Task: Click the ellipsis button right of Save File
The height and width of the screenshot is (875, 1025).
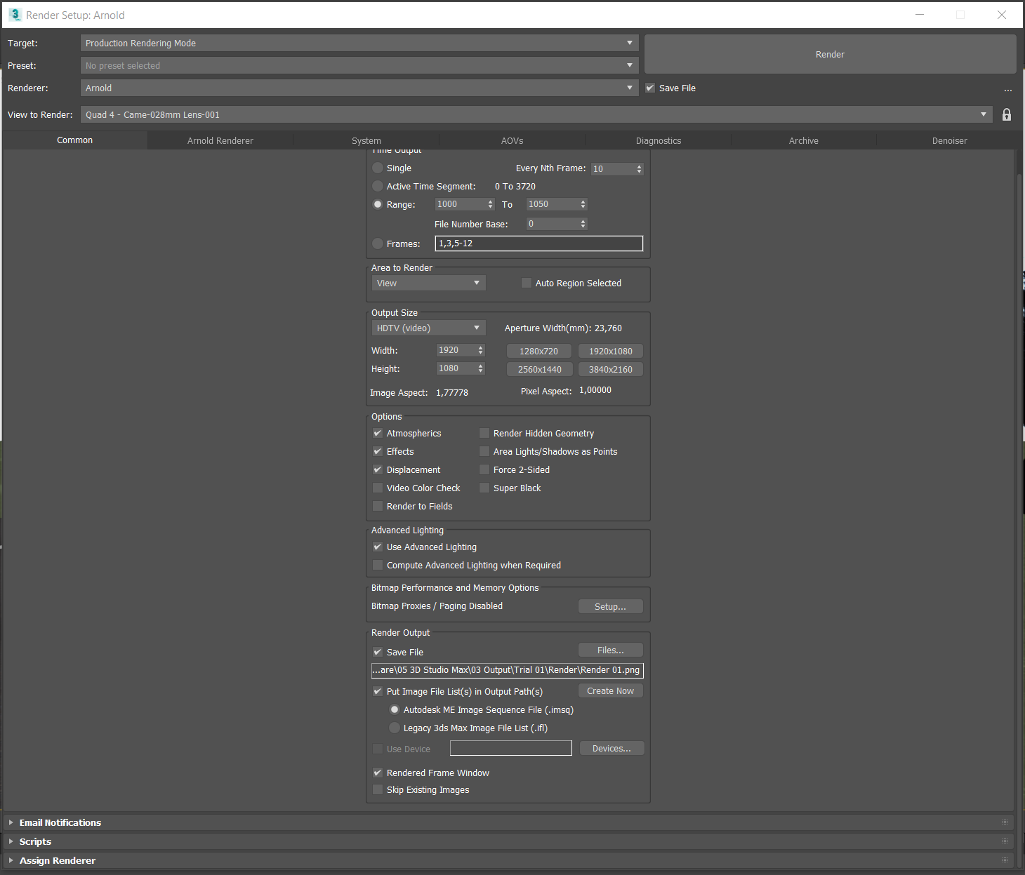Action: [1008, 89]
